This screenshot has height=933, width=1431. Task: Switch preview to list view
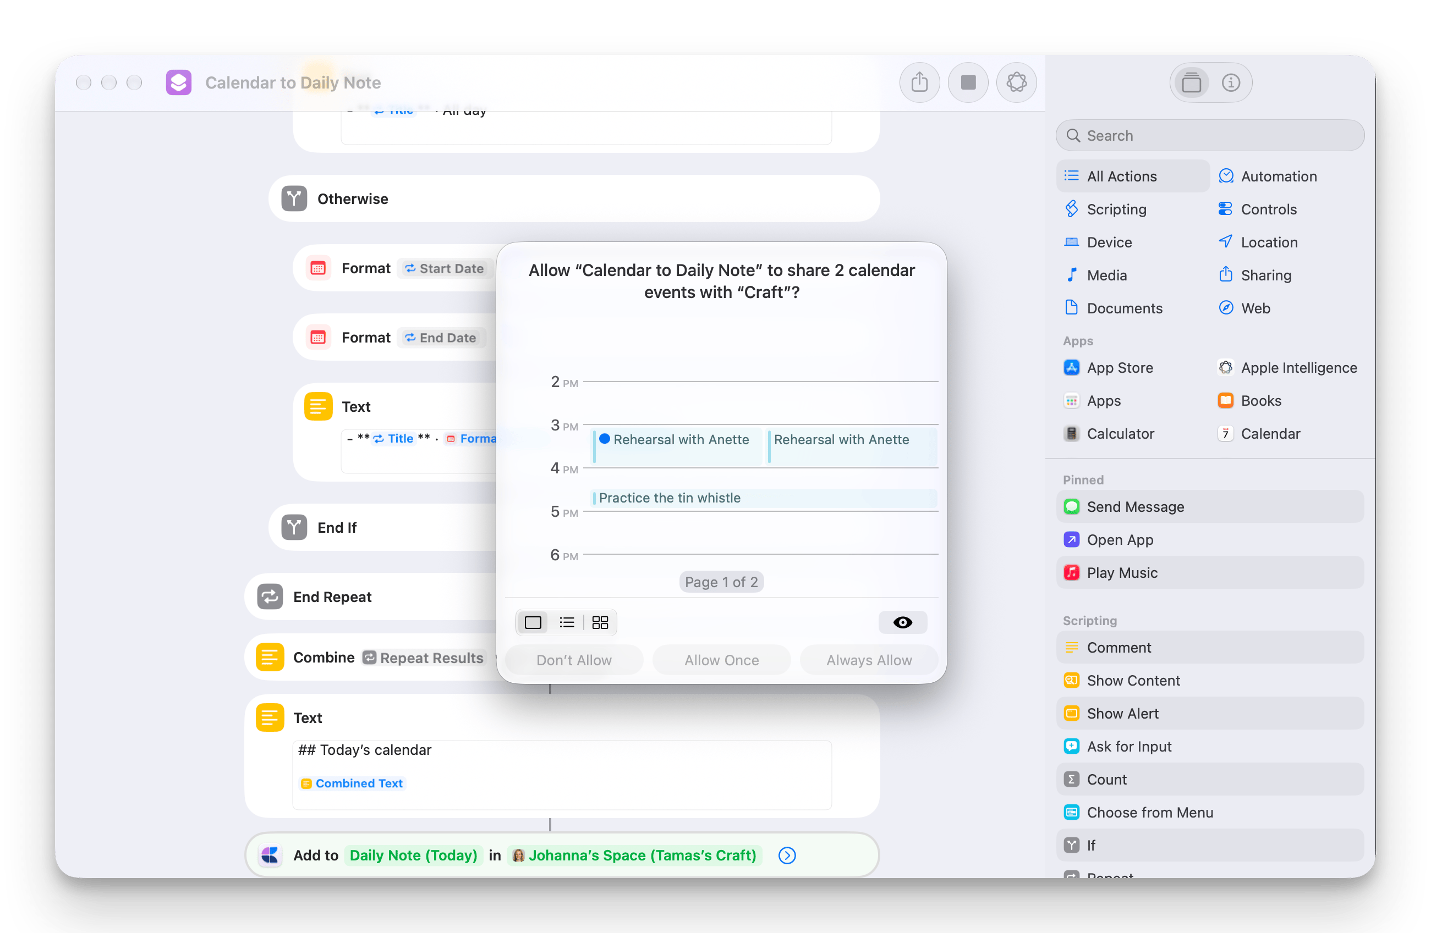point(566,622)
